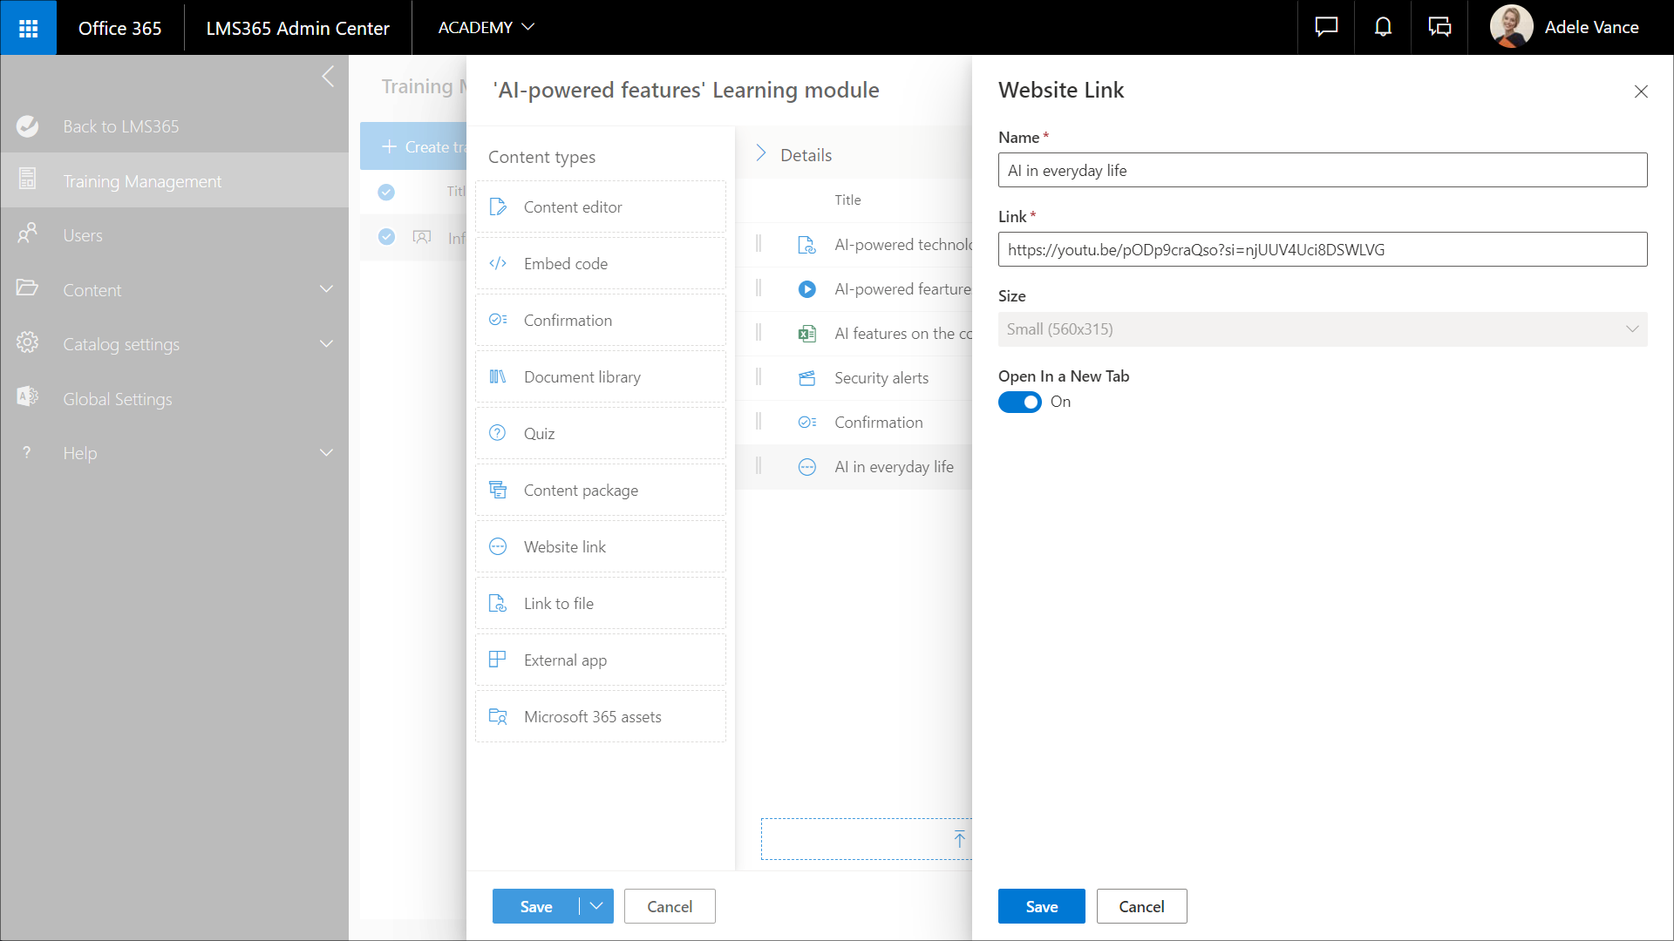Expand the Details section chevron

click(x=760, y=154)
